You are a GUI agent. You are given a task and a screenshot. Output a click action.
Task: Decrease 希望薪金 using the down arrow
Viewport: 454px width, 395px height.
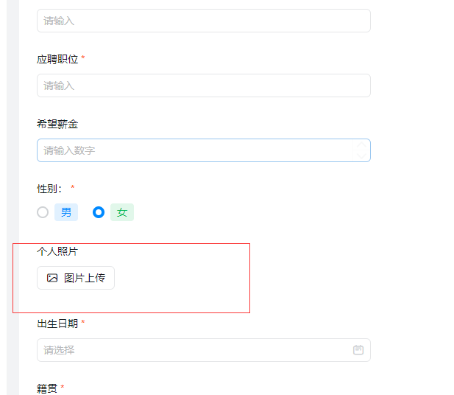tap(361, 156)
